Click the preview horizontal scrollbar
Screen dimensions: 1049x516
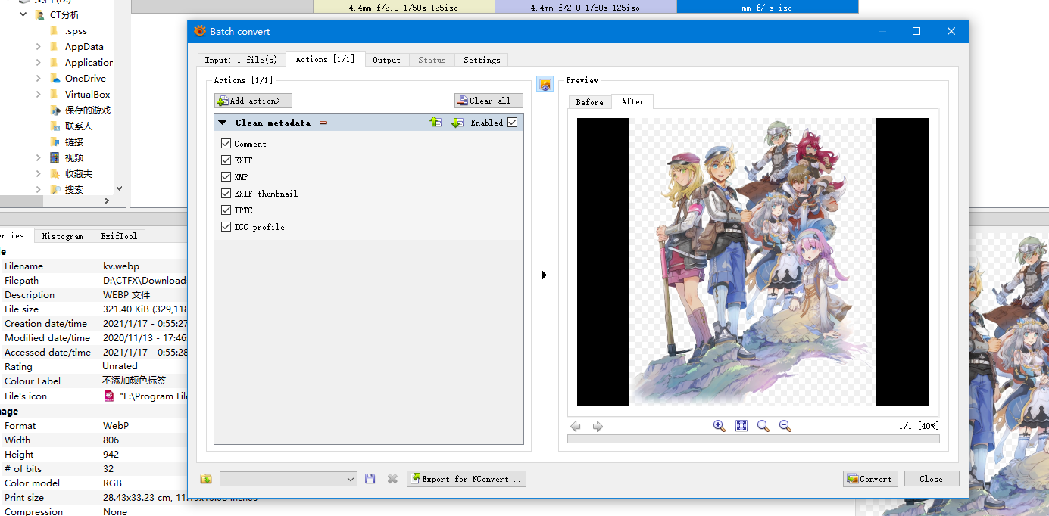(753, 439)
